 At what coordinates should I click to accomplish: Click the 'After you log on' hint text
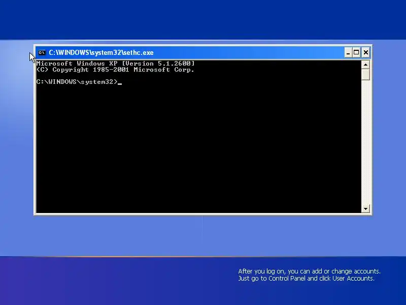(x=309, y=271)
